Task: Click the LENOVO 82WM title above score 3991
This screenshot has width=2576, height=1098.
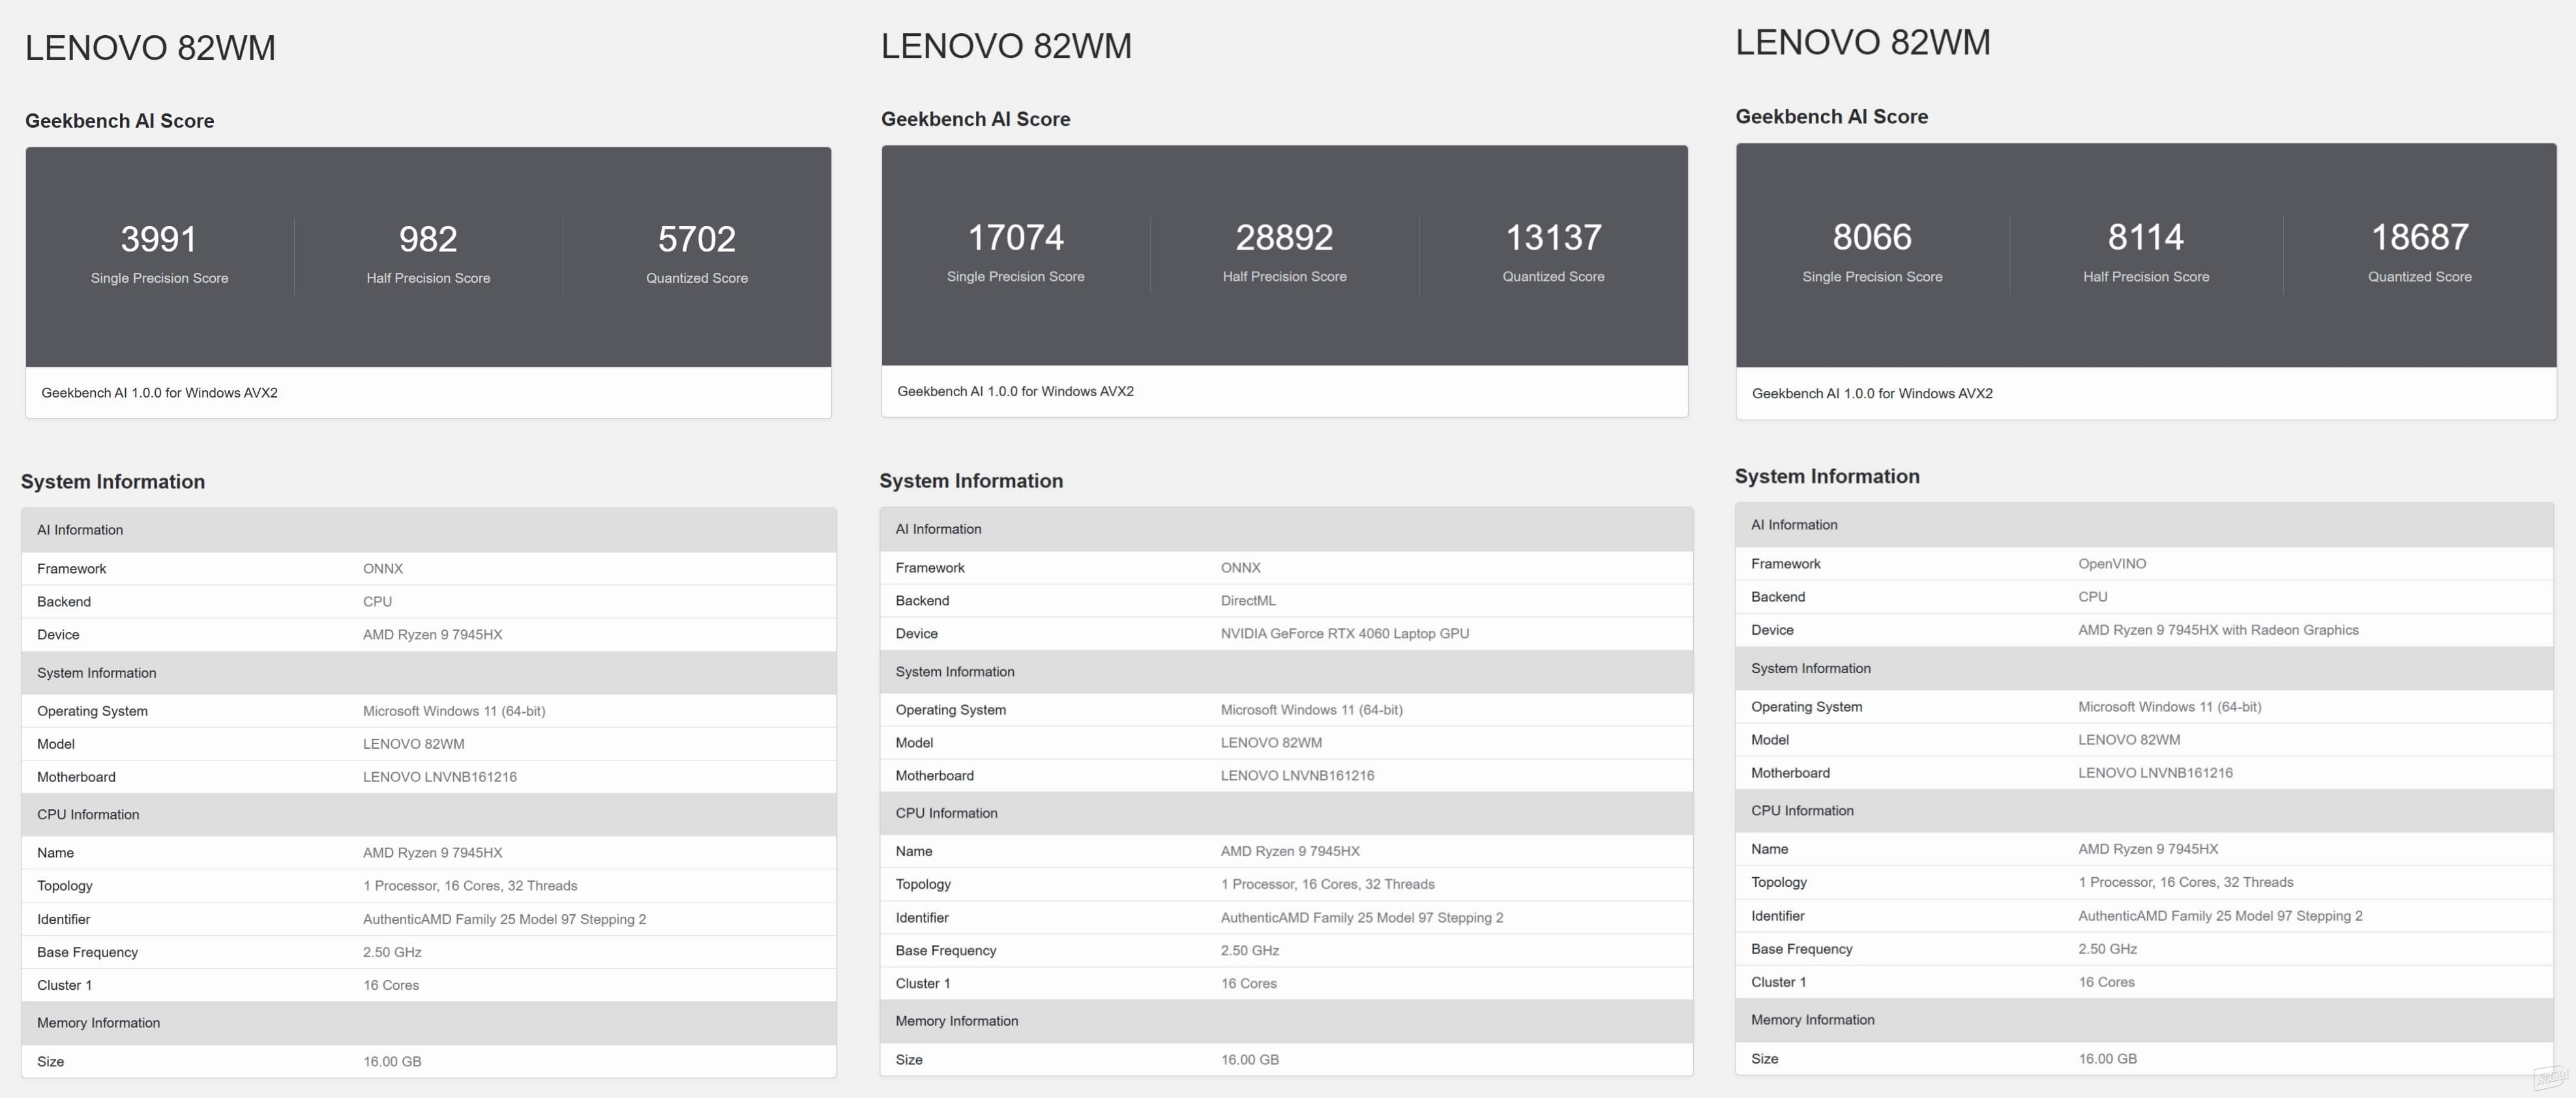Action: pos(150,48)
